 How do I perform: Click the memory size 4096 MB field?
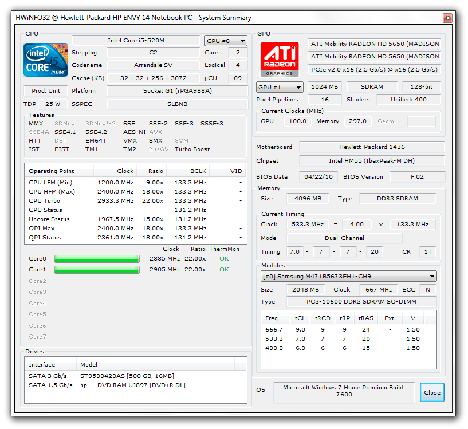click(308, 199)
